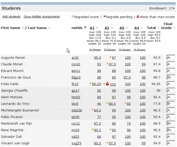Open netid hm25 student page
Image resolution: width=177 pixels, height=147 pixels.
(76, 97)
